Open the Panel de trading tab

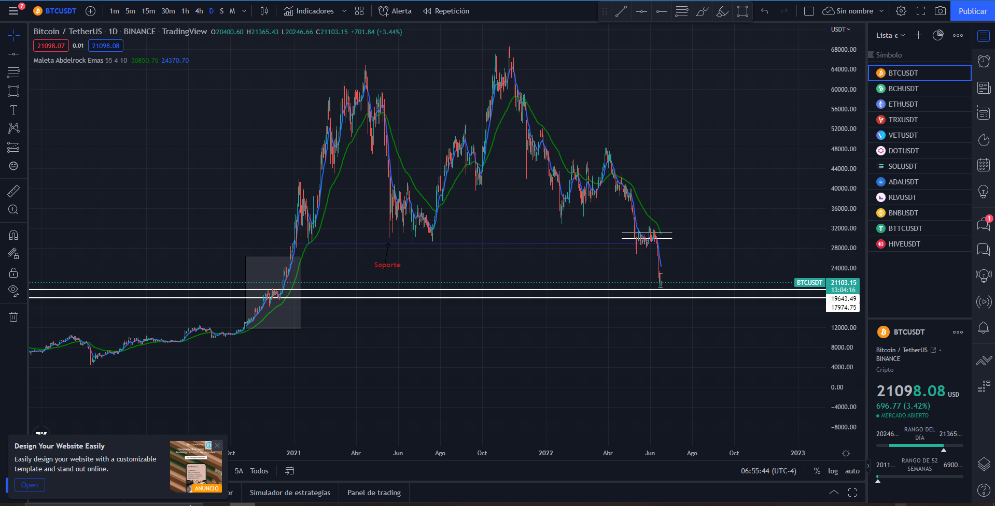pyautogui.click(x=374, y=493)
